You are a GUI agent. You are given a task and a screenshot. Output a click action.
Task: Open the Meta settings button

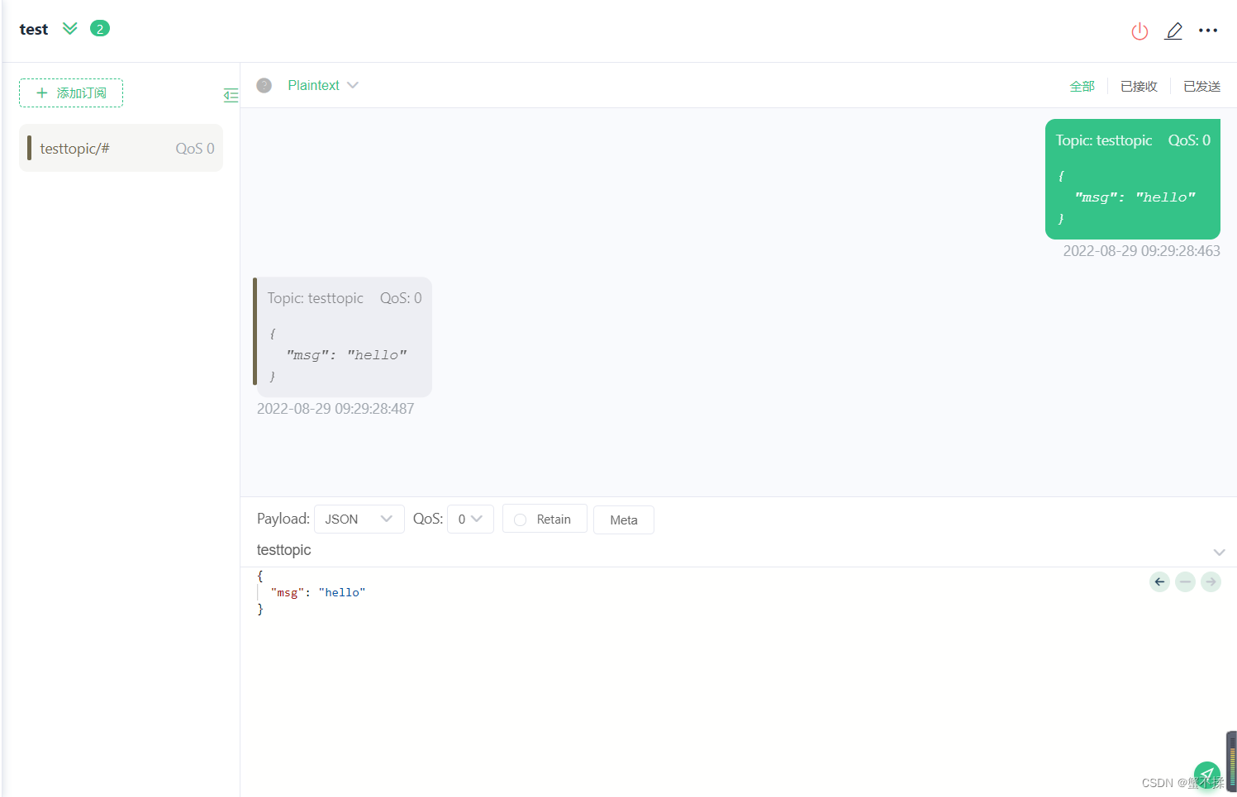[623, 519]
